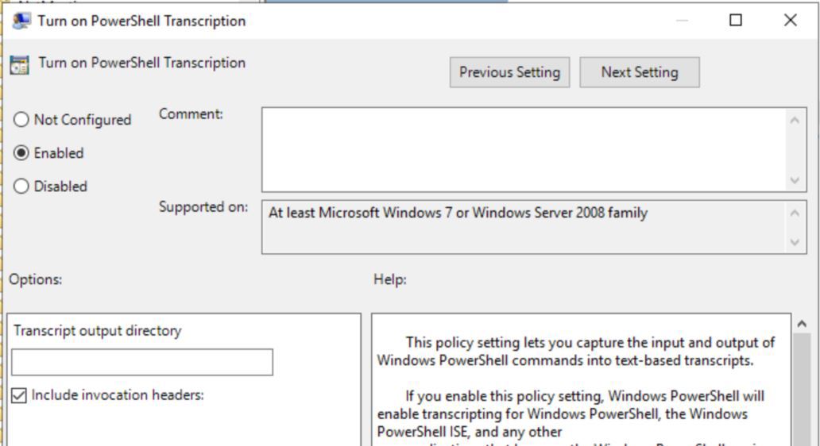Click the 'Comment:' label
820x446 pixels.
click(191, 113)
